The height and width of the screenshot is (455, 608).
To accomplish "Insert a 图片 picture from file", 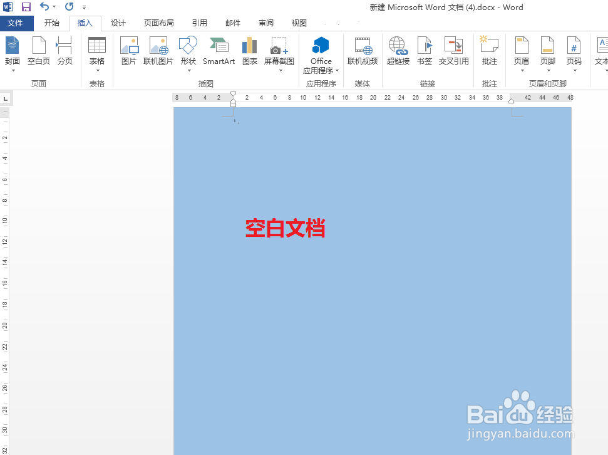I will coord(129,51).
